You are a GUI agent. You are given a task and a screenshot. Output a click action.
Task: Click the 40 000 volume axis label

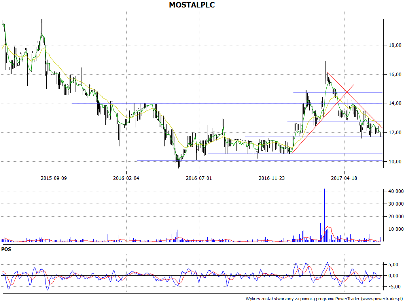[396, 191]
